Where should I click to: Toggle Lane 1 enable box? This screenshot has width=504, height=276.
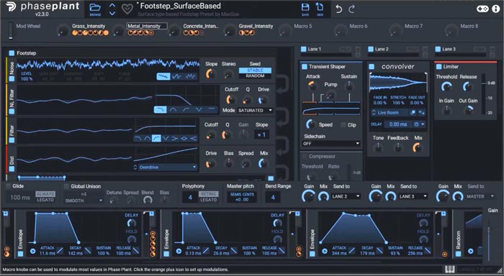[303, 49]
